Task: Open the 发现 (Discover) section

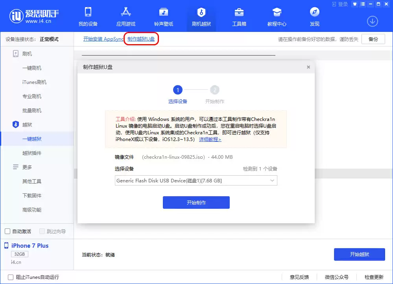Action: pos(314,17)
